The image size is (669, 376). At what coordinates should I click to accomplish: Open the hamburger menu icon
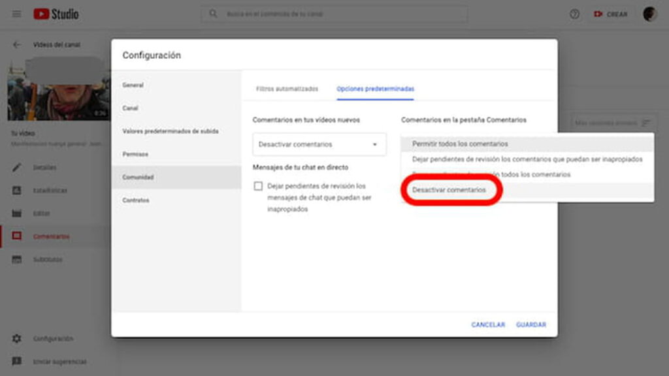click(16, 14)
